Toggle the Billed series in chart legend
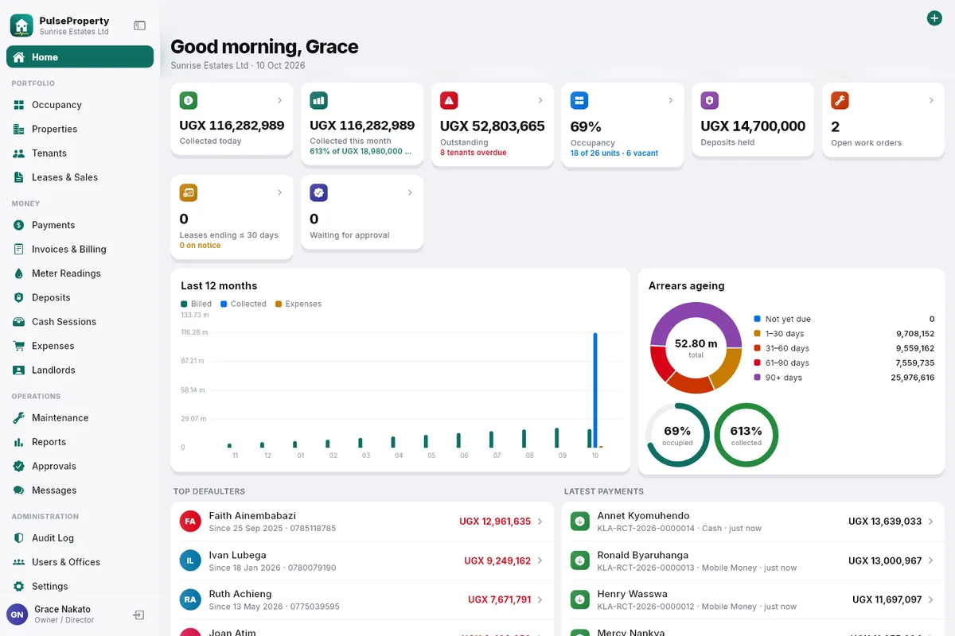This screenshot has height=636, width=955. click(197, 304)
